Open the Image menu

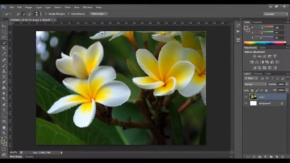click(x=29, y=7)
